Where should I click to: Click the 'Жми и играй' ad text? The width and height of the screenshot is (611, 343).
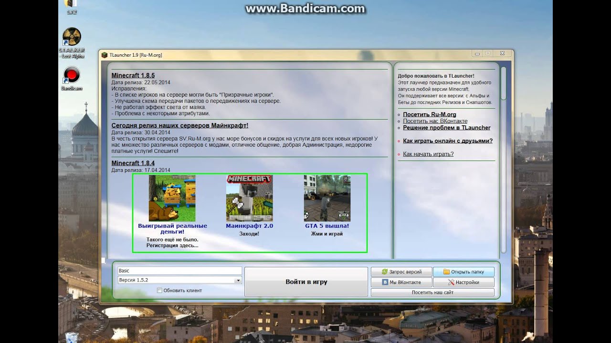pyautogui.click(x=327, y=234)
